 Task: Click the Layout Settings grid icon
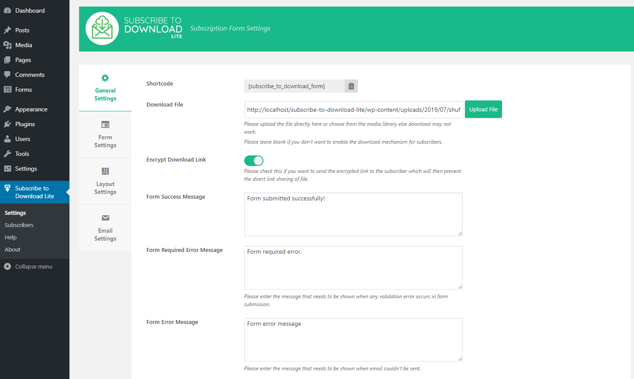point(105,171)
